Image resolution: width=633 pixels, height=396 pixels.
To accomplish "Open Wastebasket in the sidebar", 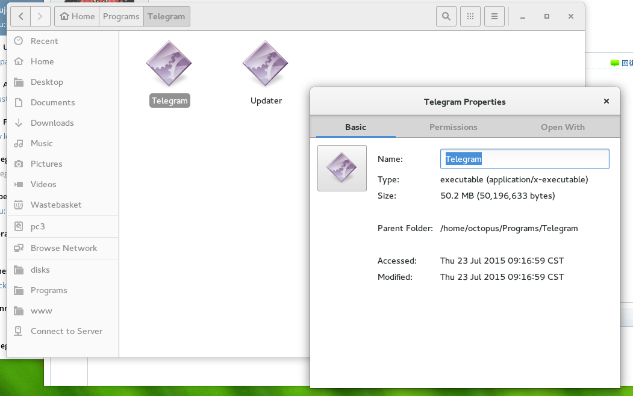I will point(63,205).
